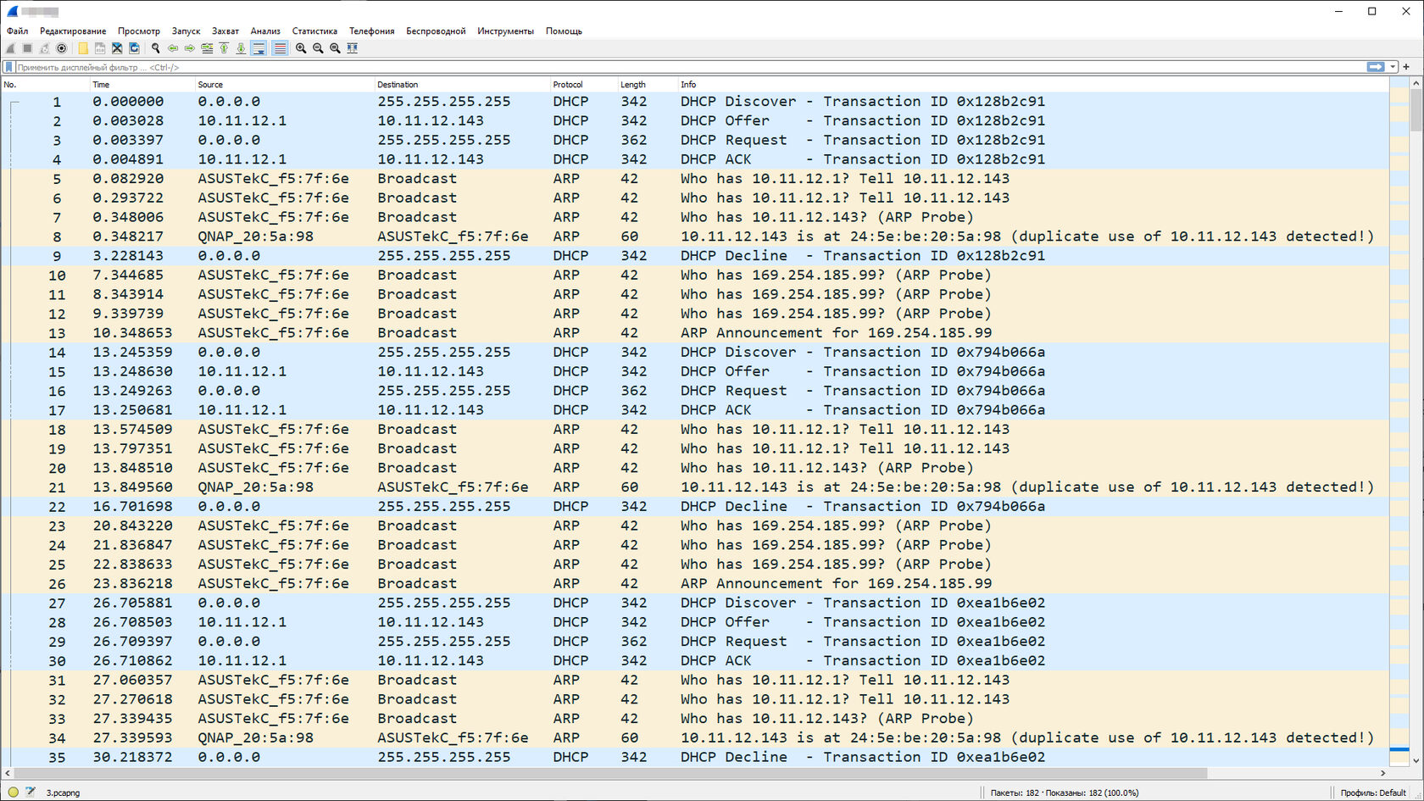This screenshot has height=801, width=1424.
Task: Click the 3.pcapng file name in status bar
Action: click(63, 793)
